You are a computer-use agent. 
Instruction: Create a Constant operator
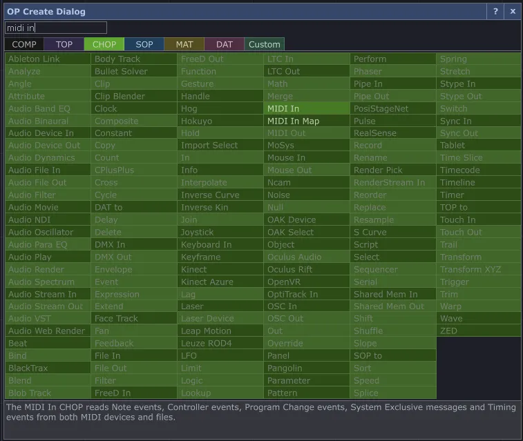(134, 133)
